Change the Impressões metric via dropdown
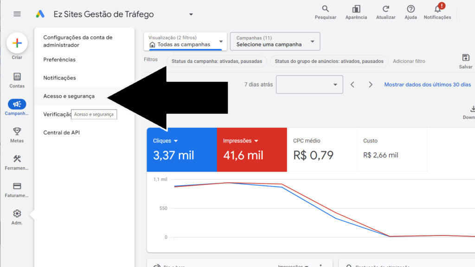Screen dimensions: 475x267 (x=256, y=141)
